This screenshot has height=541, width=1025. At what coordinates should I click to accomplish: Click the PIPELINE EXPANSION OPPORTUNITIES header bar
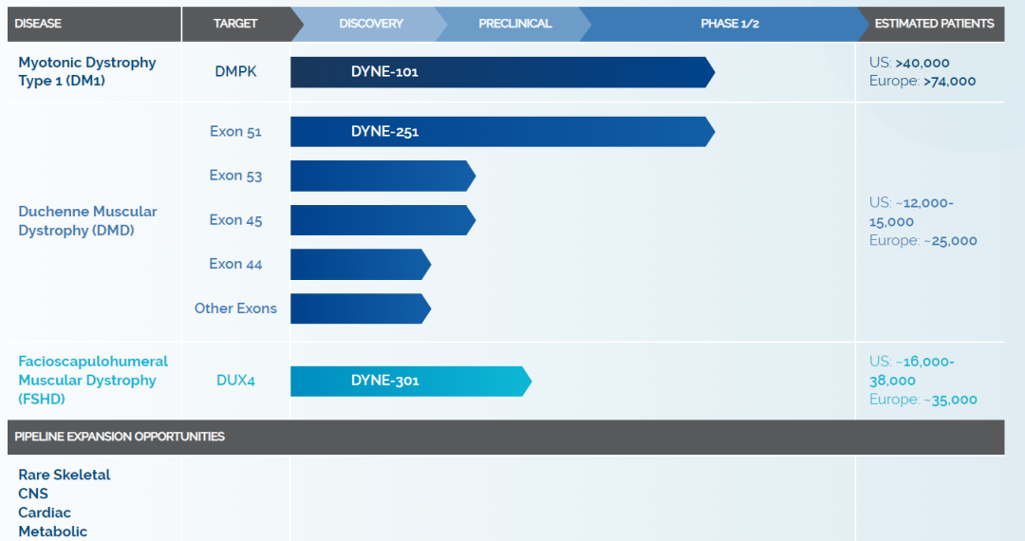pyautogui.click(x=506, y=438)
